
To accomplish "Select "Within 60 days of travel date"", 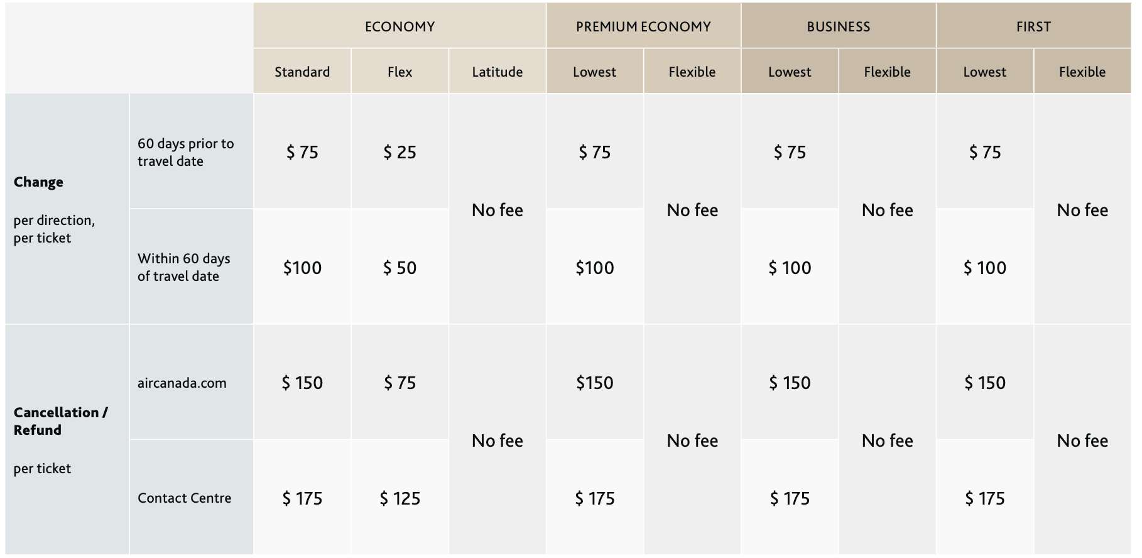I will click(x=183, y=267).
